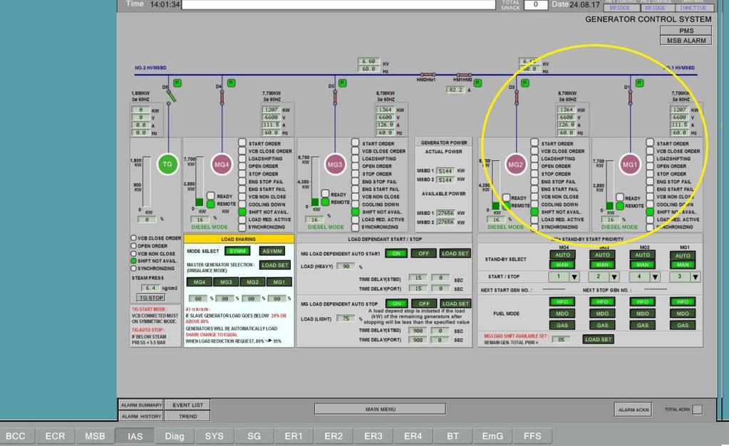Select the MG4 generator symbol
The width and height of the screenshot is (729, 446).
(x=222, y=164)
